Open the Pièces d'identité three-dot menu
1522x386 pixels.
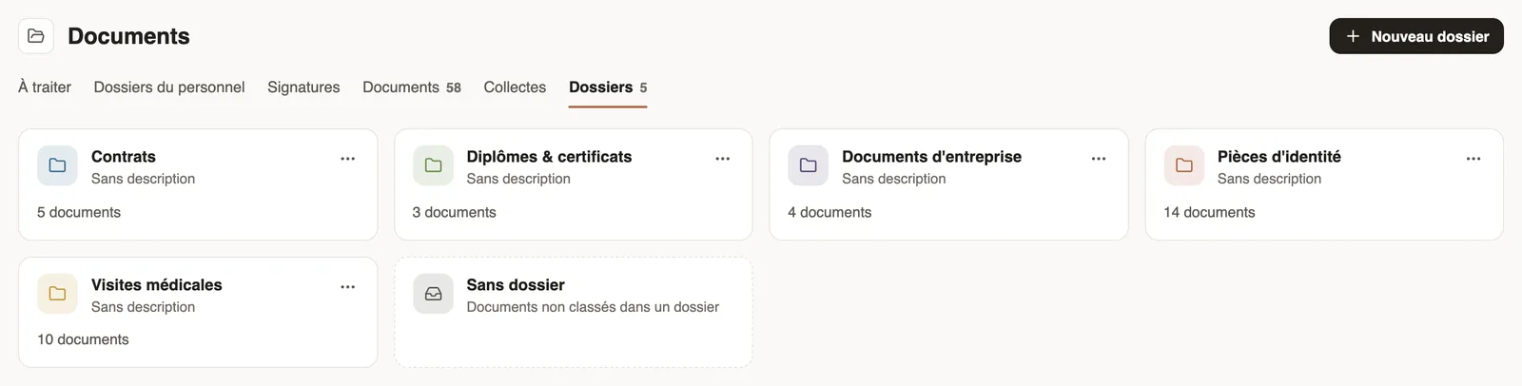coord(1473,159)
